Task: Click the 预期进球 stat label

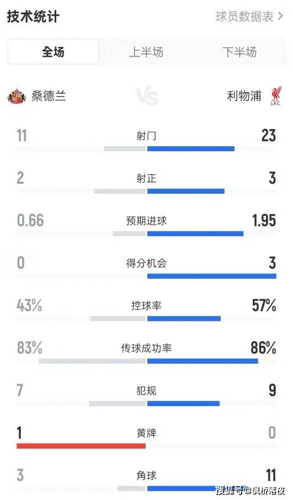Action: 146,221
